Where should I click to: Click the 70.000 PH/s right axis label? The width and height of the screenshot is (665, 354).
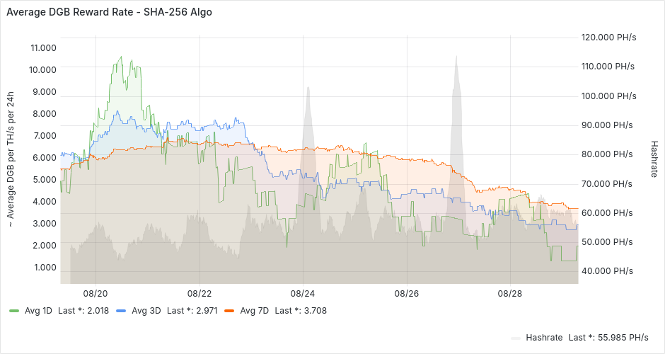pos(607,184)
